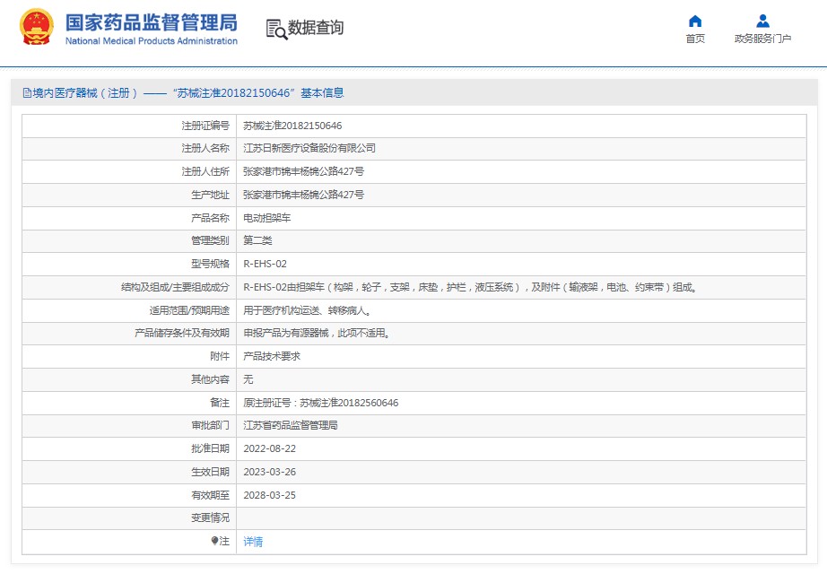Image resolution: width=827 pixels, height=574 pixels.
Task: Click the 型号规格 label
Action: [x=210, y=264]
